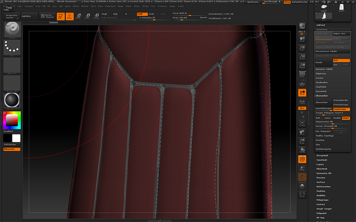Viewport: 356px width, 222px height.
Task: Toggle Local transformations button
Action: [x=302, y=92]
